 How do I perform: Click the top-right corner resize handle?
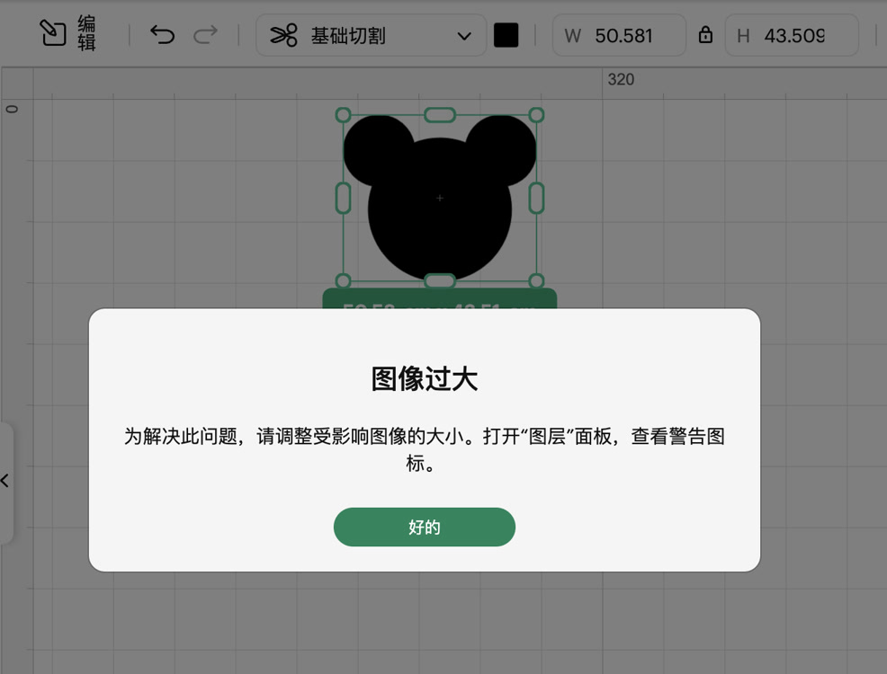tap(536, 115)
